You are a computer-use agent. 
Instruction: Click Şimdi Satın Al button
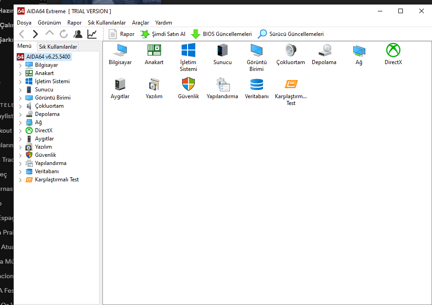click(163, 34)
